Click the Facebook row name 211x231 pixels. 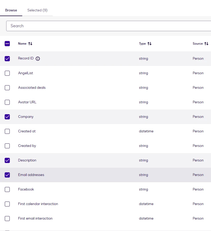26,189
